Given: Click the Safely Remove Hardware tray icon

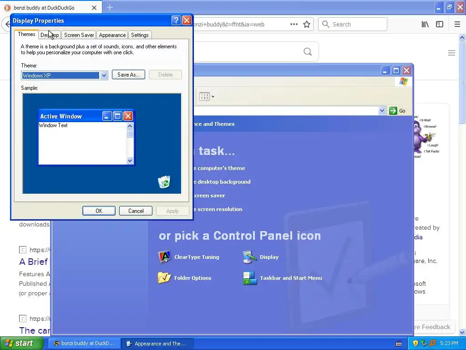Looking at the screenshot, I should [x=424, y=344].
